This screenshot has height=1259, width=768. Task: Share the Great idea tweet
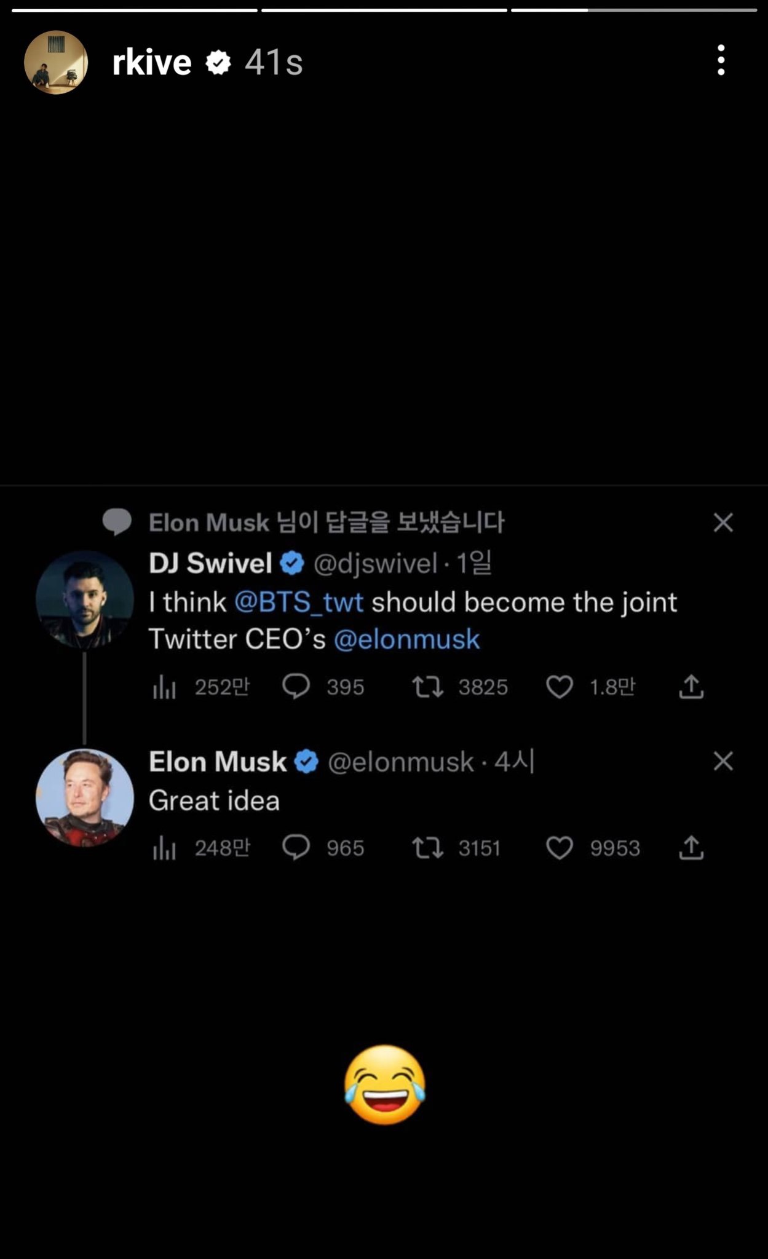pyautogui.click(x=691, y=848)
